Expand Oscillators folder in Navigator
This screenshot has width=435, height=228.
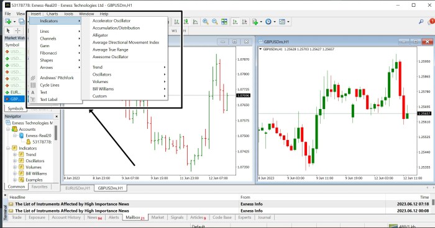15,160
